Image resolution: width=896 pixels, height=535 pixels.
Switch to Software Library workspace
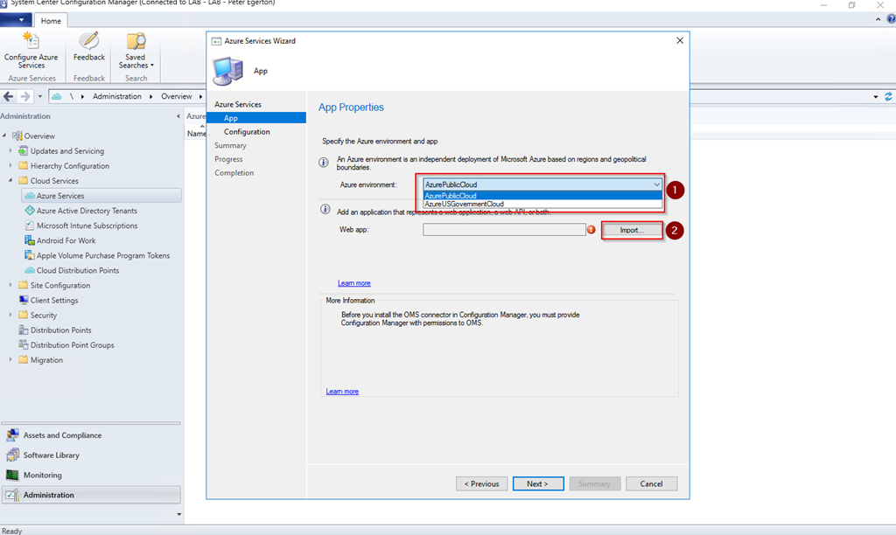51,455
